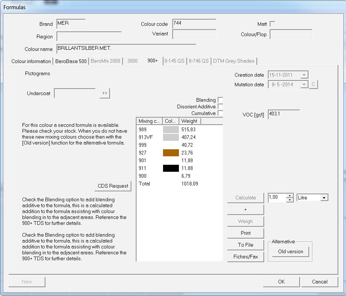Check the Disorient Additive box
346x296 pixels.
[x=220, y=107]
